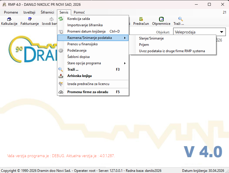Open Podešavanja from the Servis menu

click(93, 50)
